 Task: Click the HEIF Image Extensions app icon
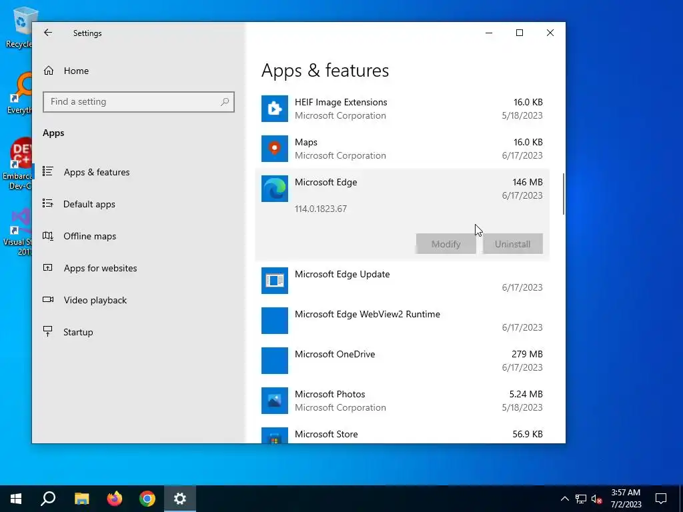coord(274,109)
